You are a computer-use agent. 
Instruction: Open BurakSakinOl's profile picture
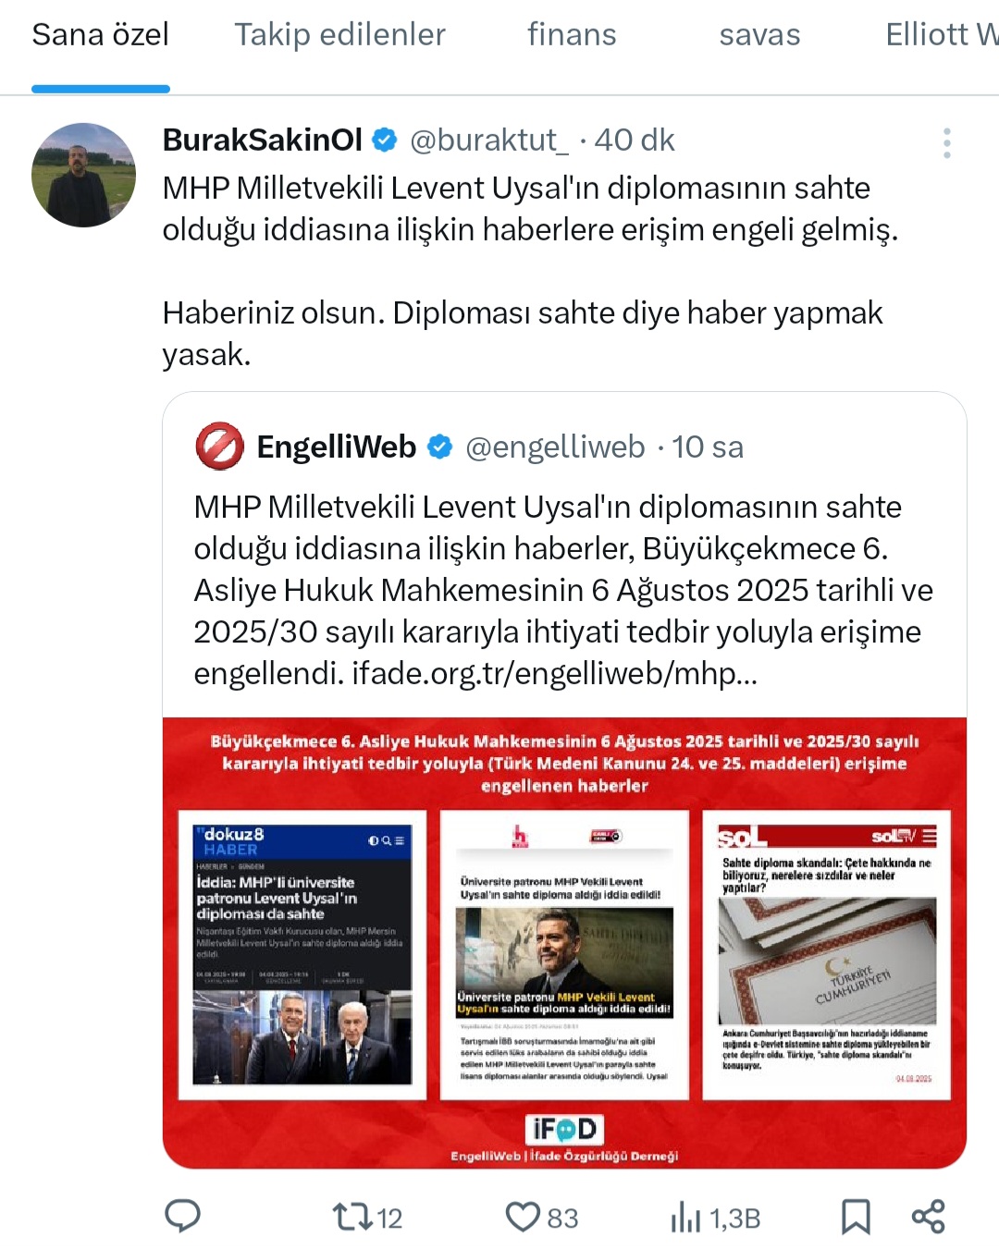coord(83,175)
